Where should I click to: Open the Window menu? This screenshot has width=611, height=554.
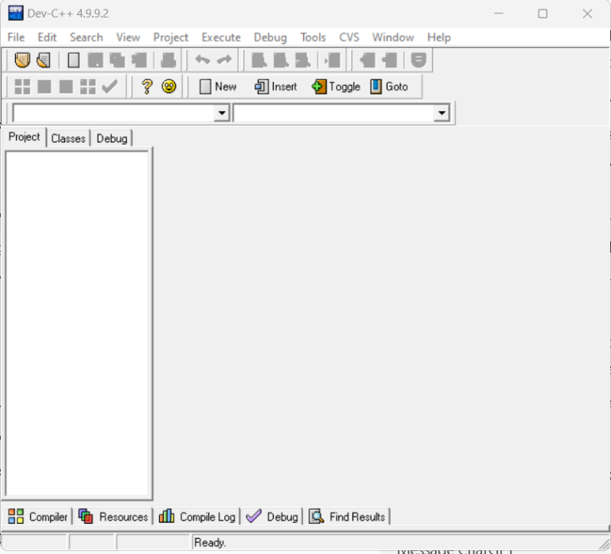(393, 37)
